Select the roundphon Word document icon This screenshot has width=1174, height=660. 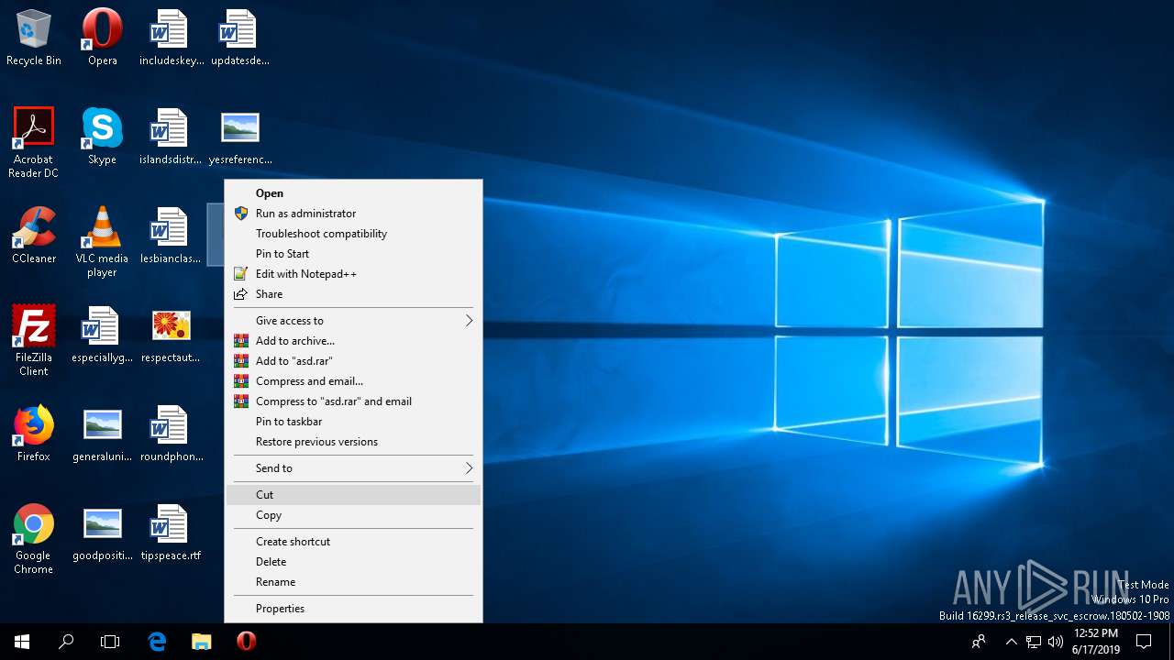click(171, 434)
